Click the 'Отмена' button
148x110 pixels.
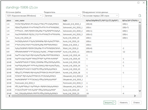click(136, 103)
